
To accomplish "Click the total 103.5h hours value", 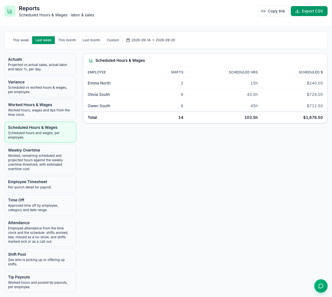I will (251, 117).
